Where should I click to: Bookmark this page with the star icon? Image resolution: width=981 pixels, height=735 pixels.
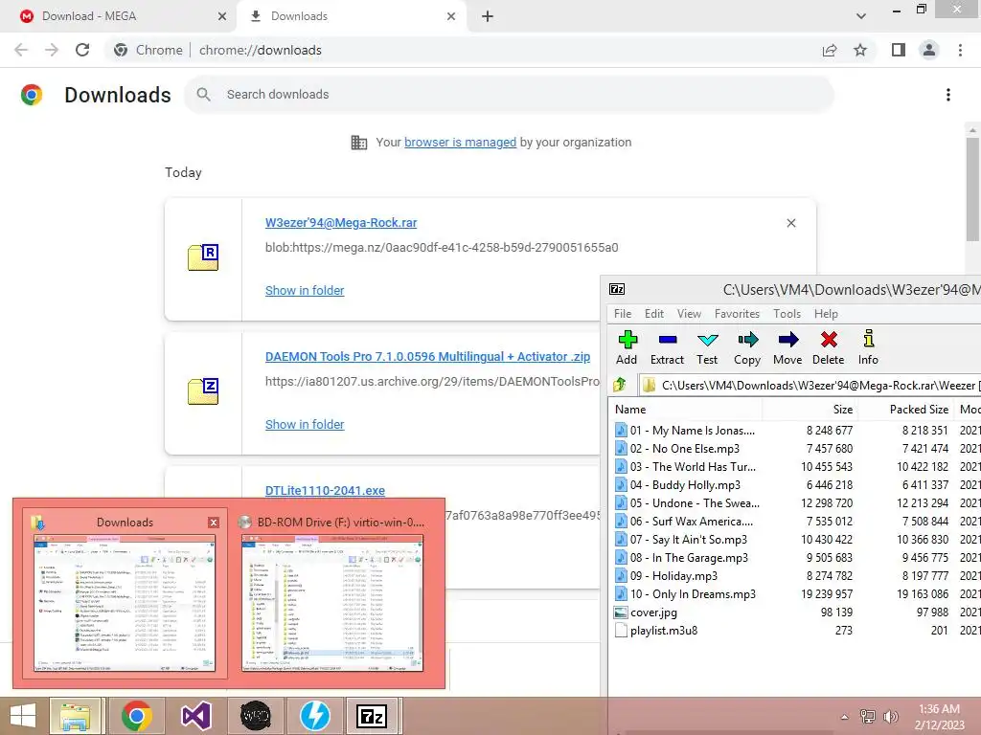tap(861, 50)
